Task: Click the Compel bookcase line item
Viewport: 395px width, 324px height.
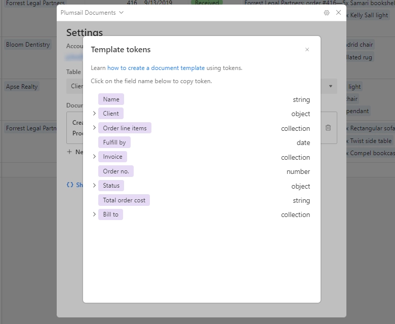Action: (370, 153)
